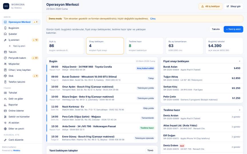Open the Bu ay tamamlanan 63 card
The height and width of the screenshot is (154, 247).
pos(184,46)
